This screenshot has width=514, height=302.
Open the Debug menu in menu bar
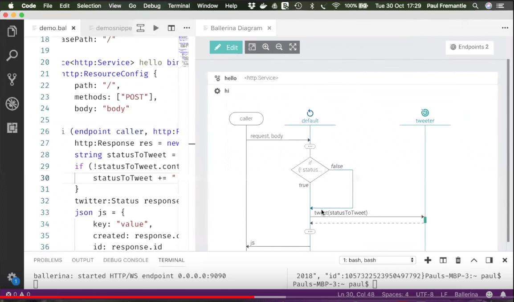pos(152,6)
